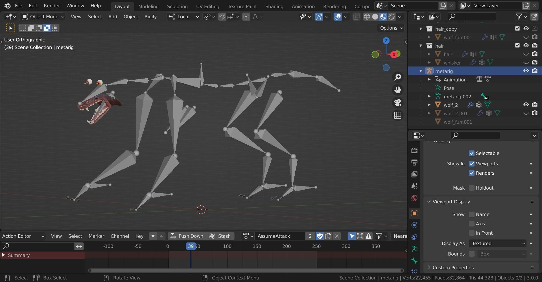Open the Local transform orientation dropdown
The width and height of the screenshot is (542, 282).
(183, 17)
